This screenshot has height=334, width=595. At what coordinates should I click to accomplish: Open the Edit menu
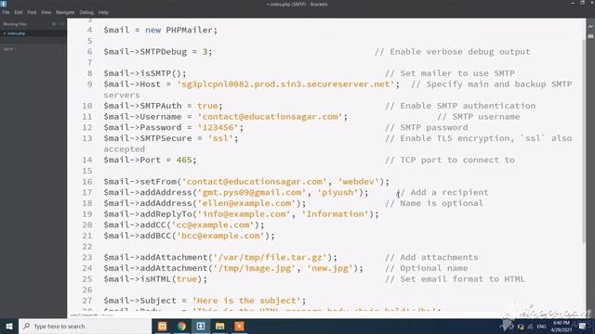[x=19, y=12]
